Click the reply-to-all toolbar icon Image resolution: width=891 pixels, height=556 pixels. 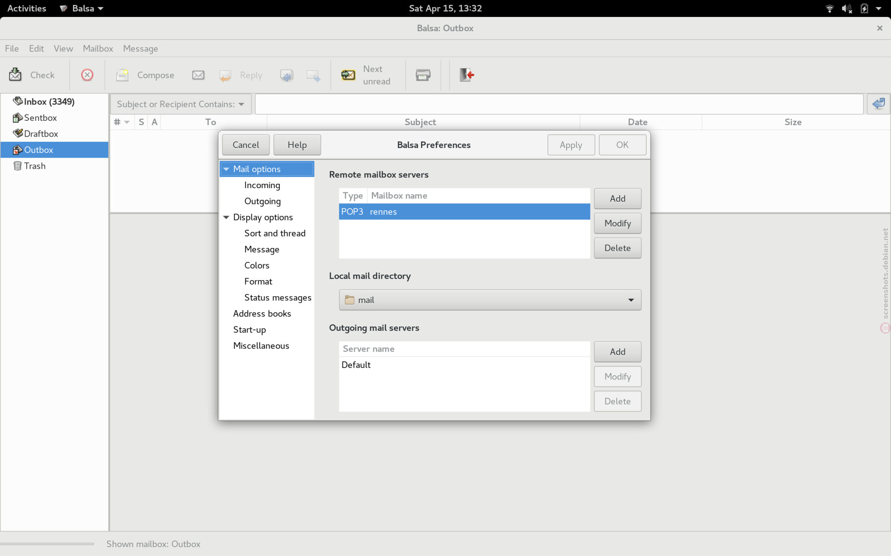(x=286, y=75)
